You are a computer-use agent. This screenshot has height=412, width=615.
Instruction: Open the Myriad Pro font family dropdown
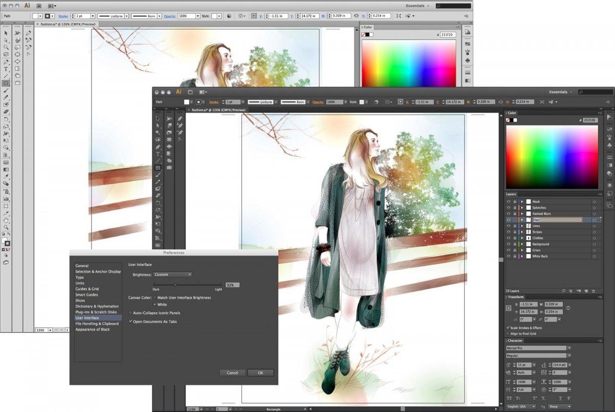(569, 348)
